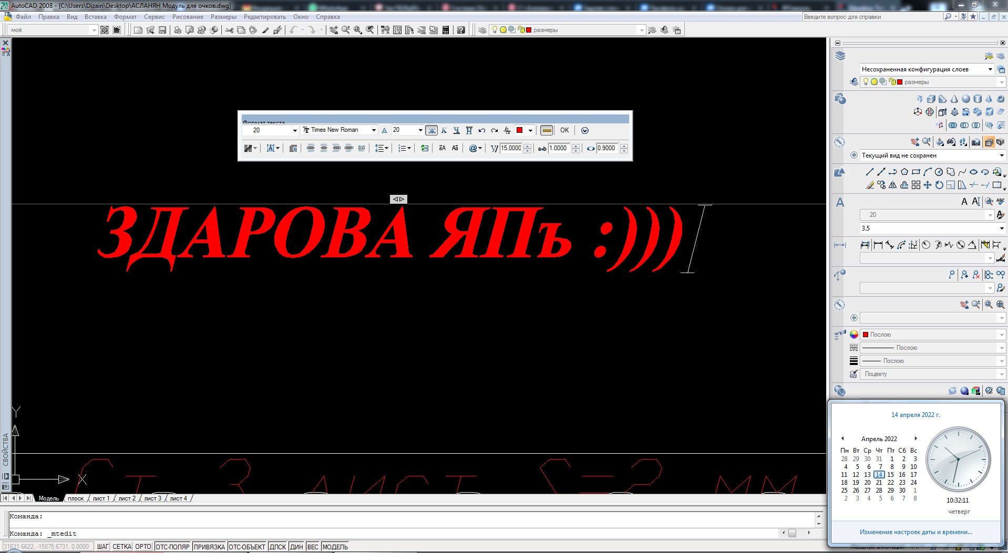Toggle ШАГ snap mode in status bar

point(103,547)
